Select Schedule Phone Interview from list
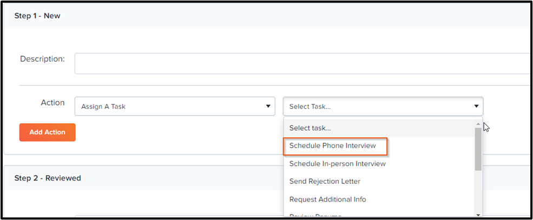533x220 pixels. point(332,145)
